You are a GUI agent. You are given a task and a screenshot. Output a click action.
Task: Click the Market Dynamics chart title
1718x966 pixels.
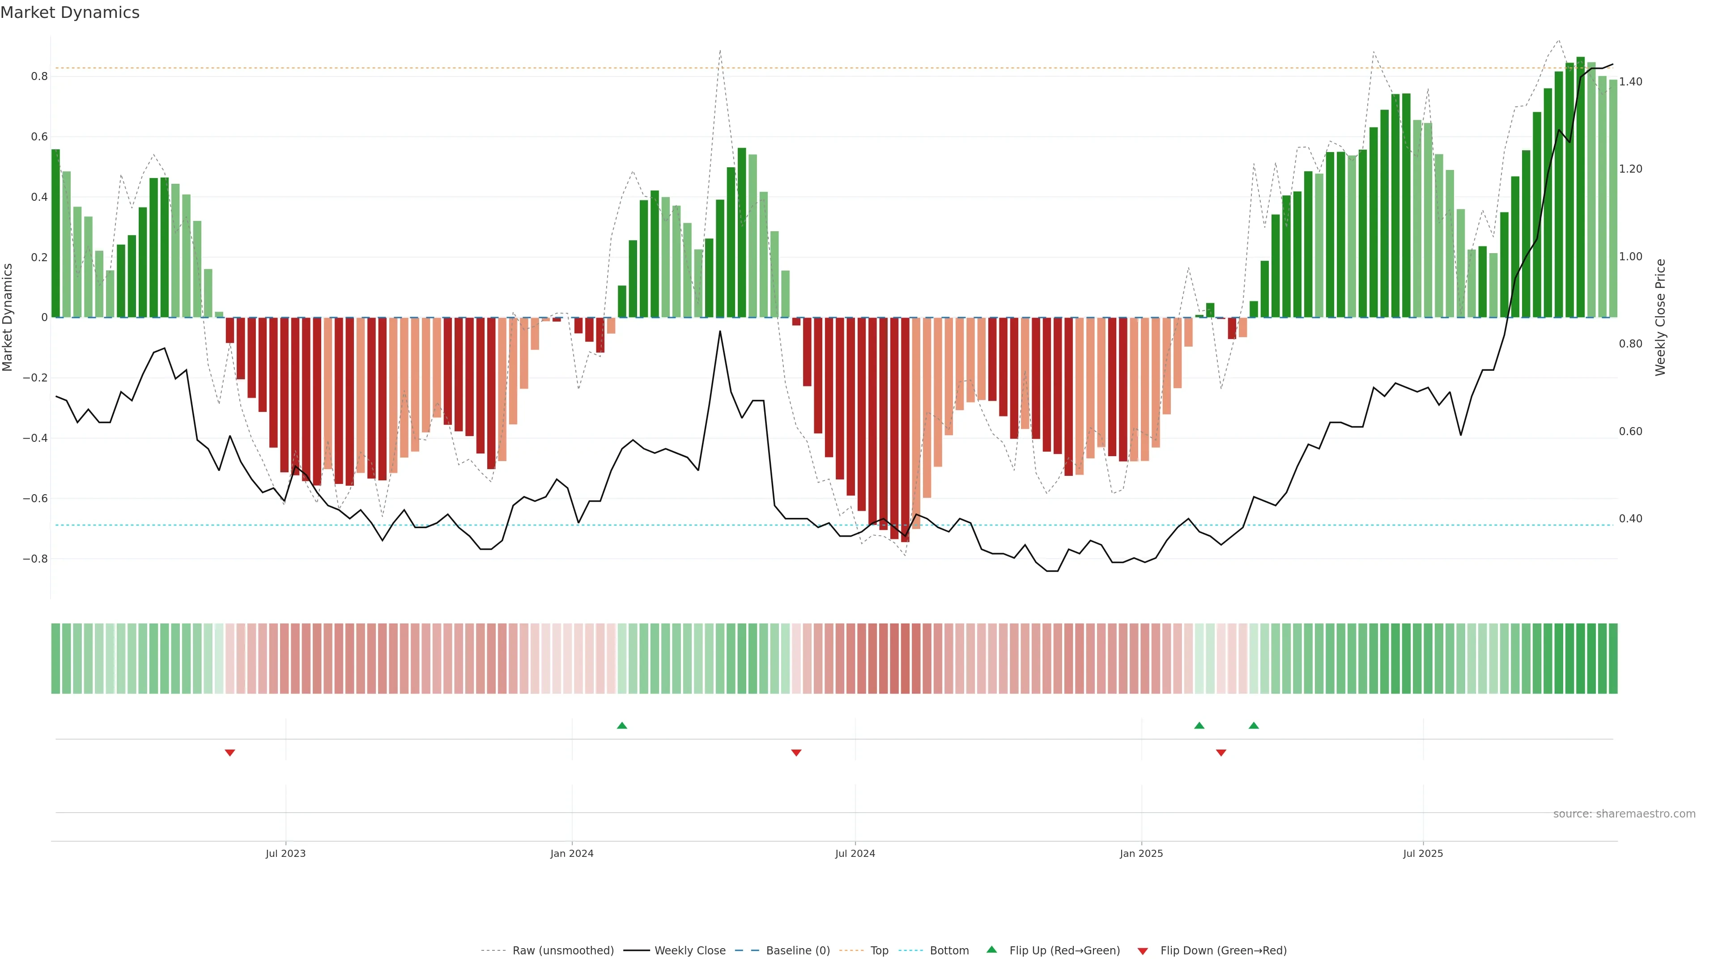(70, 13)
